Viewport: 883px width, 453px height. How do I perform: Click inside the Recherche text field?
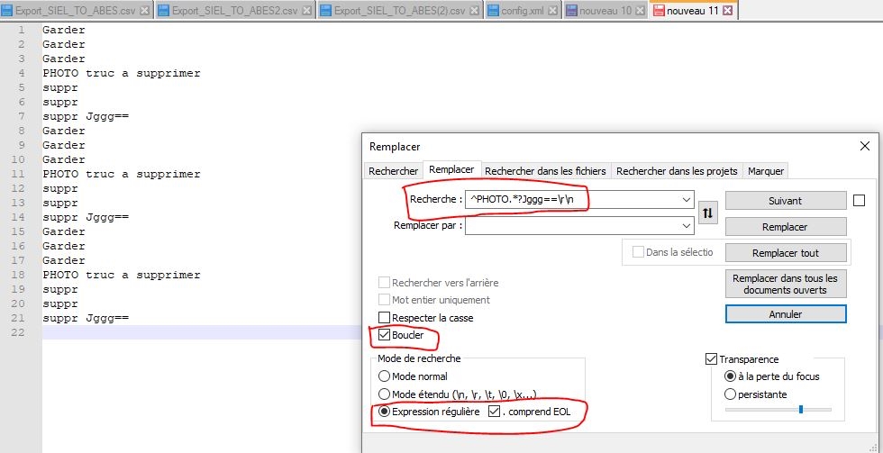pyautogui.click(x=572, y=200)
